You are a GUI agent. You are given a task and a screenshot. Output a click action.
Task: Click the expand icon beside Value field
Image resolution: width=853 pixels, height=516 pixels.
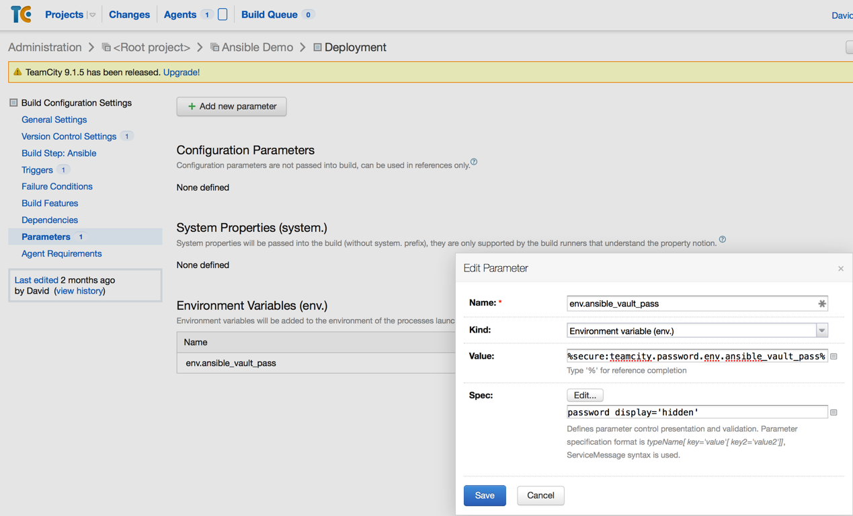click(x=834, y=357)
